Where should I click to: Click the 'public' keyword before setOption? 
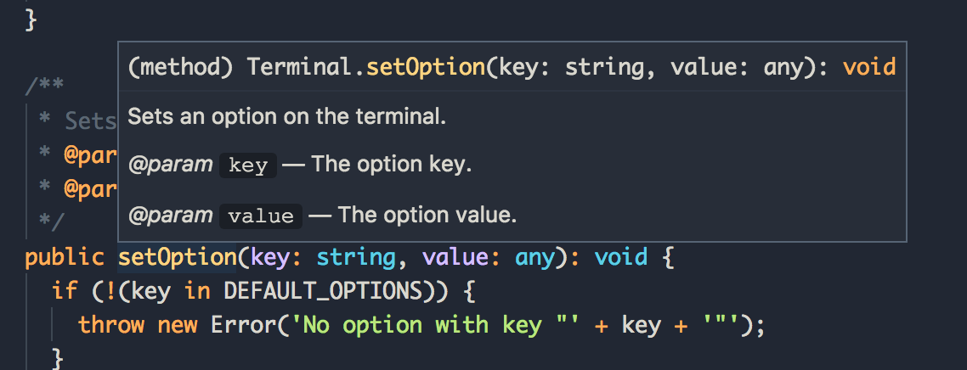point(64,257)
